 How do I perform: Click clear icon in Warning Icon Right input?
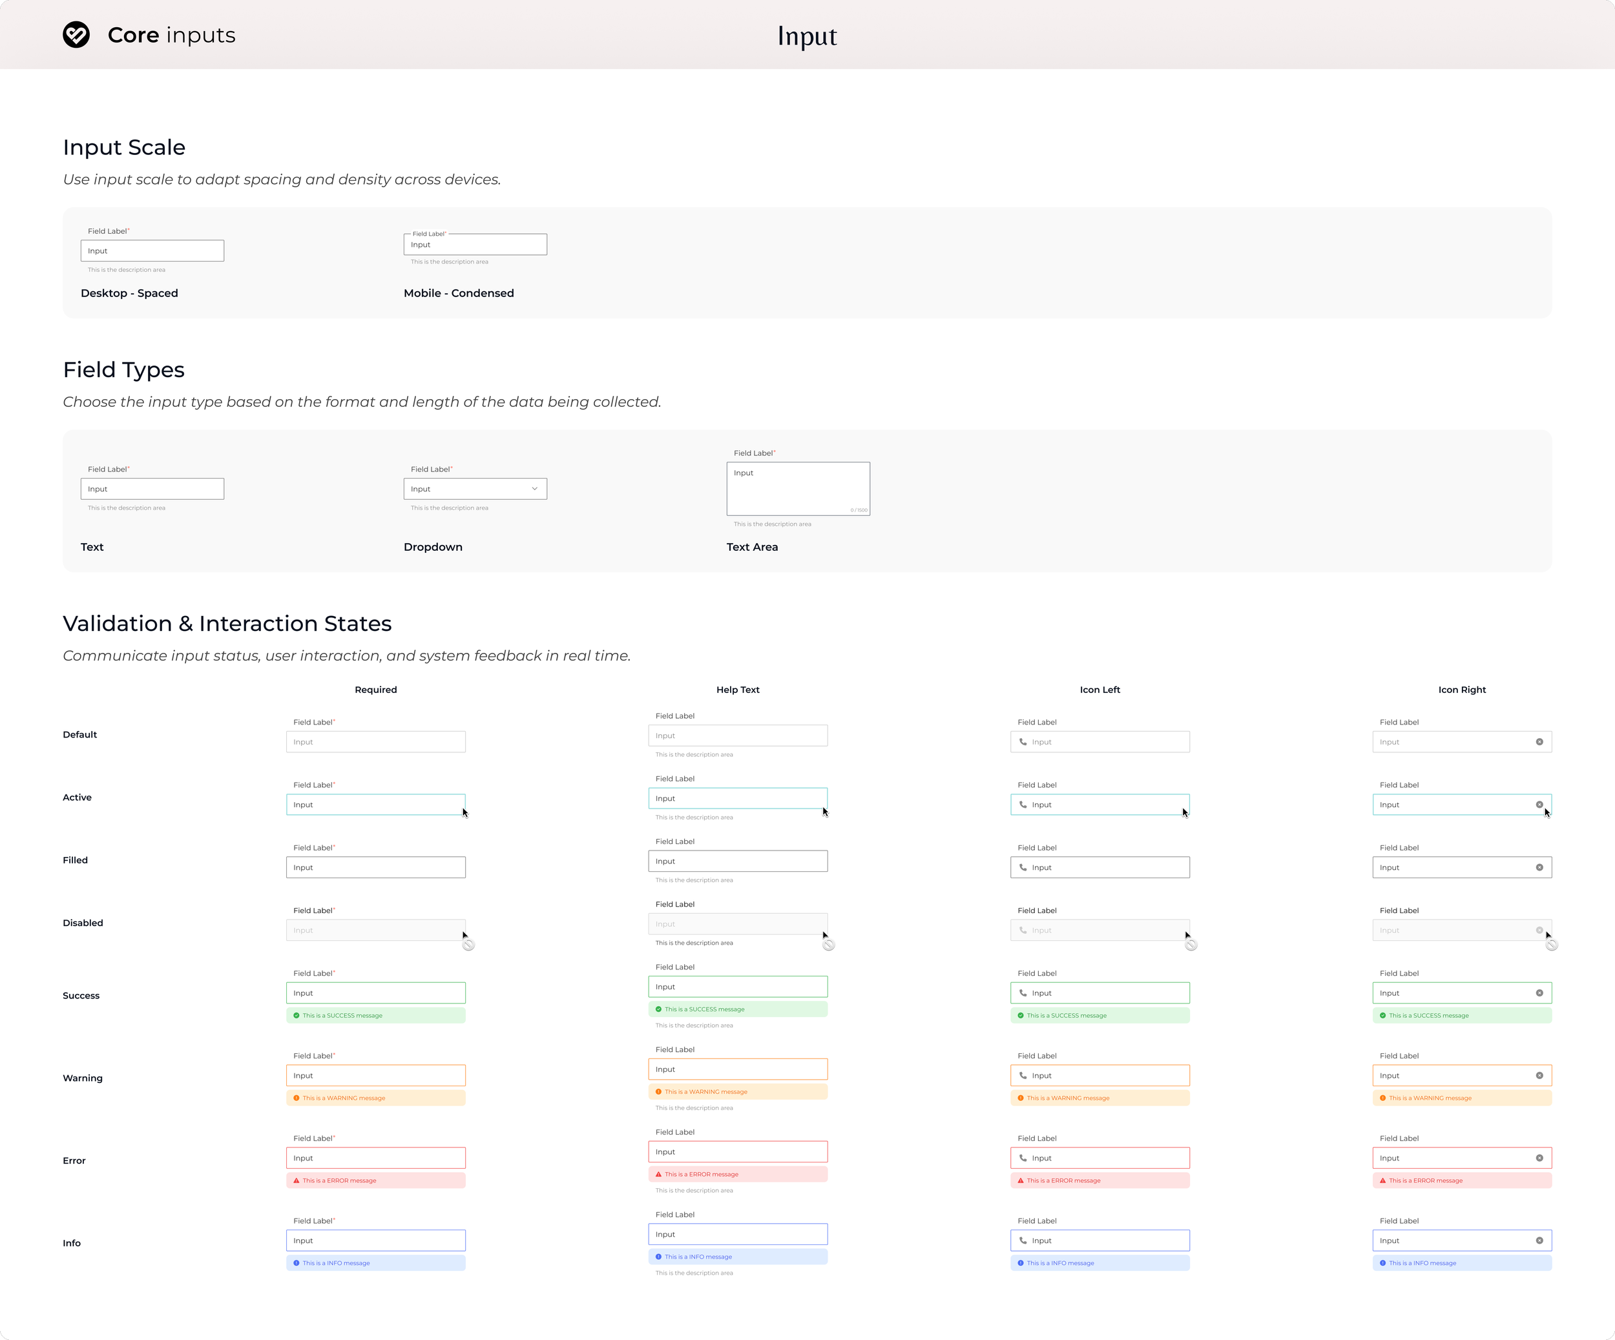pyautogui.click(x=1539, y=1075)
